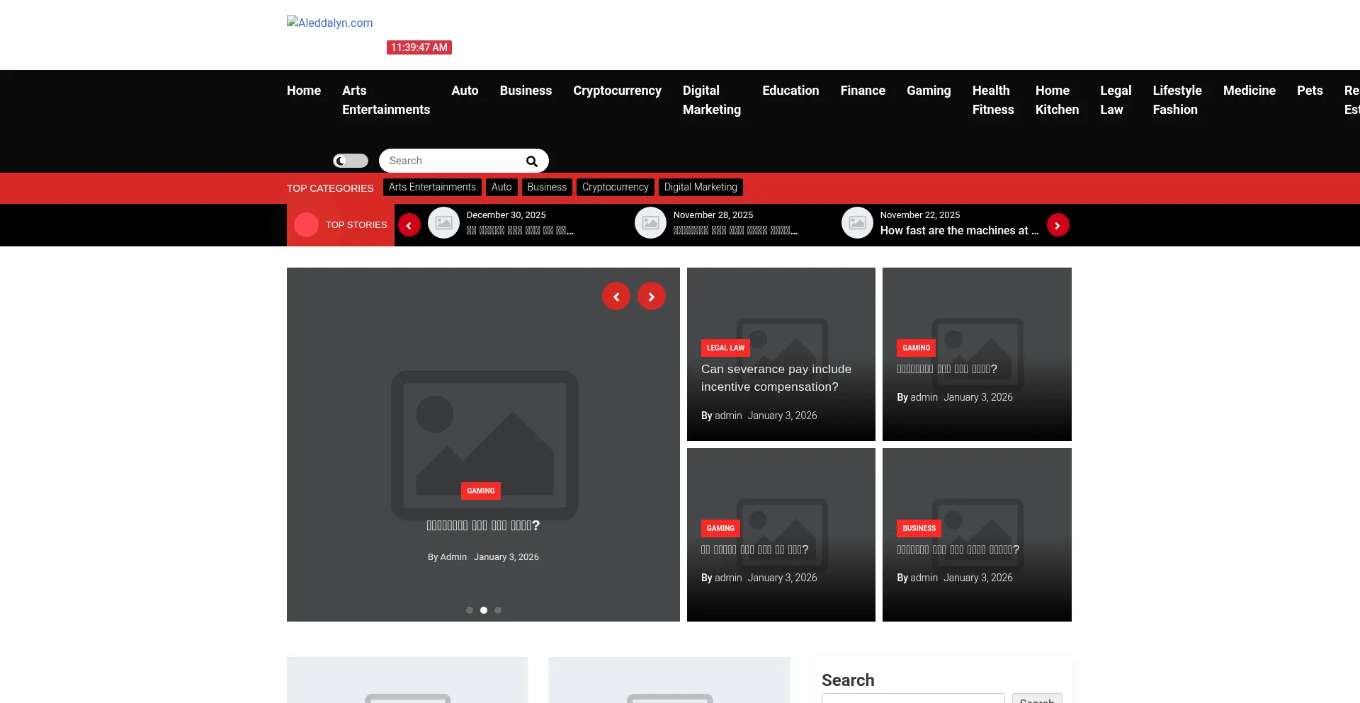Open the Arts Entertainments nav menu
This screenshot has height=703, width=1360.
click(385, 100)
